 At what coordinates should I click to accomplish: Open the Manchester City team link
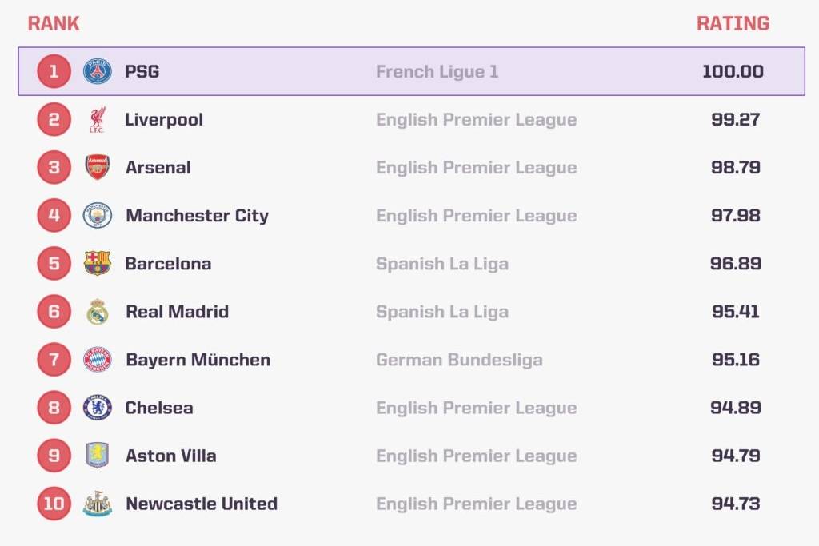[x=197, y=216]
